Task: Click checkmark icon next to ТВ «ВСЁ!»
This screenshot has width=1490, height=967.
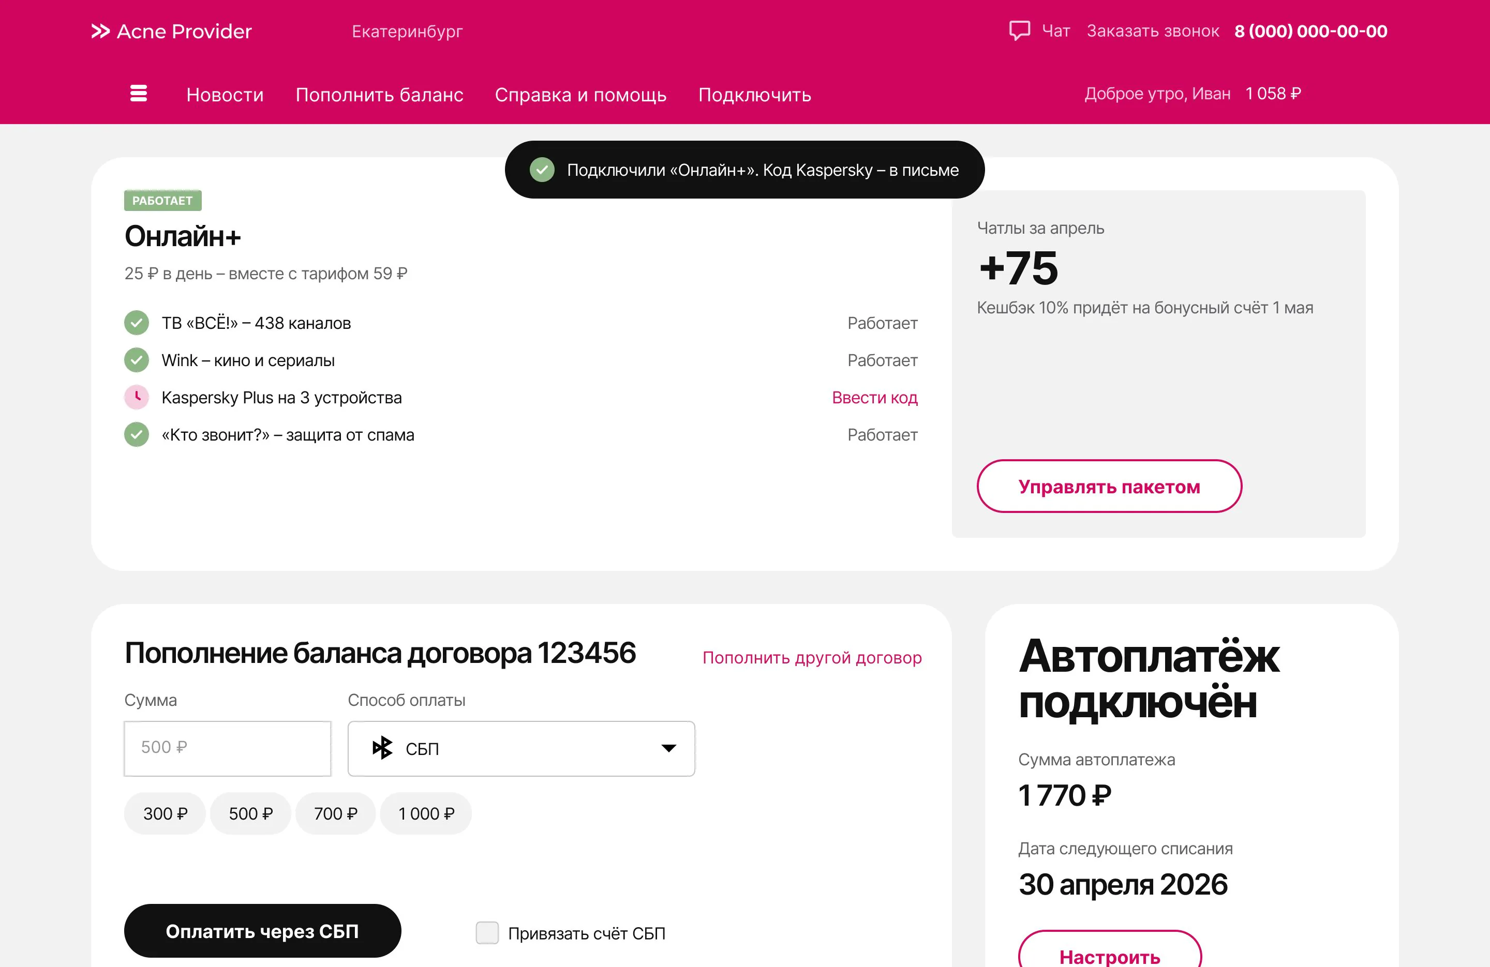Action: (137, 323)
